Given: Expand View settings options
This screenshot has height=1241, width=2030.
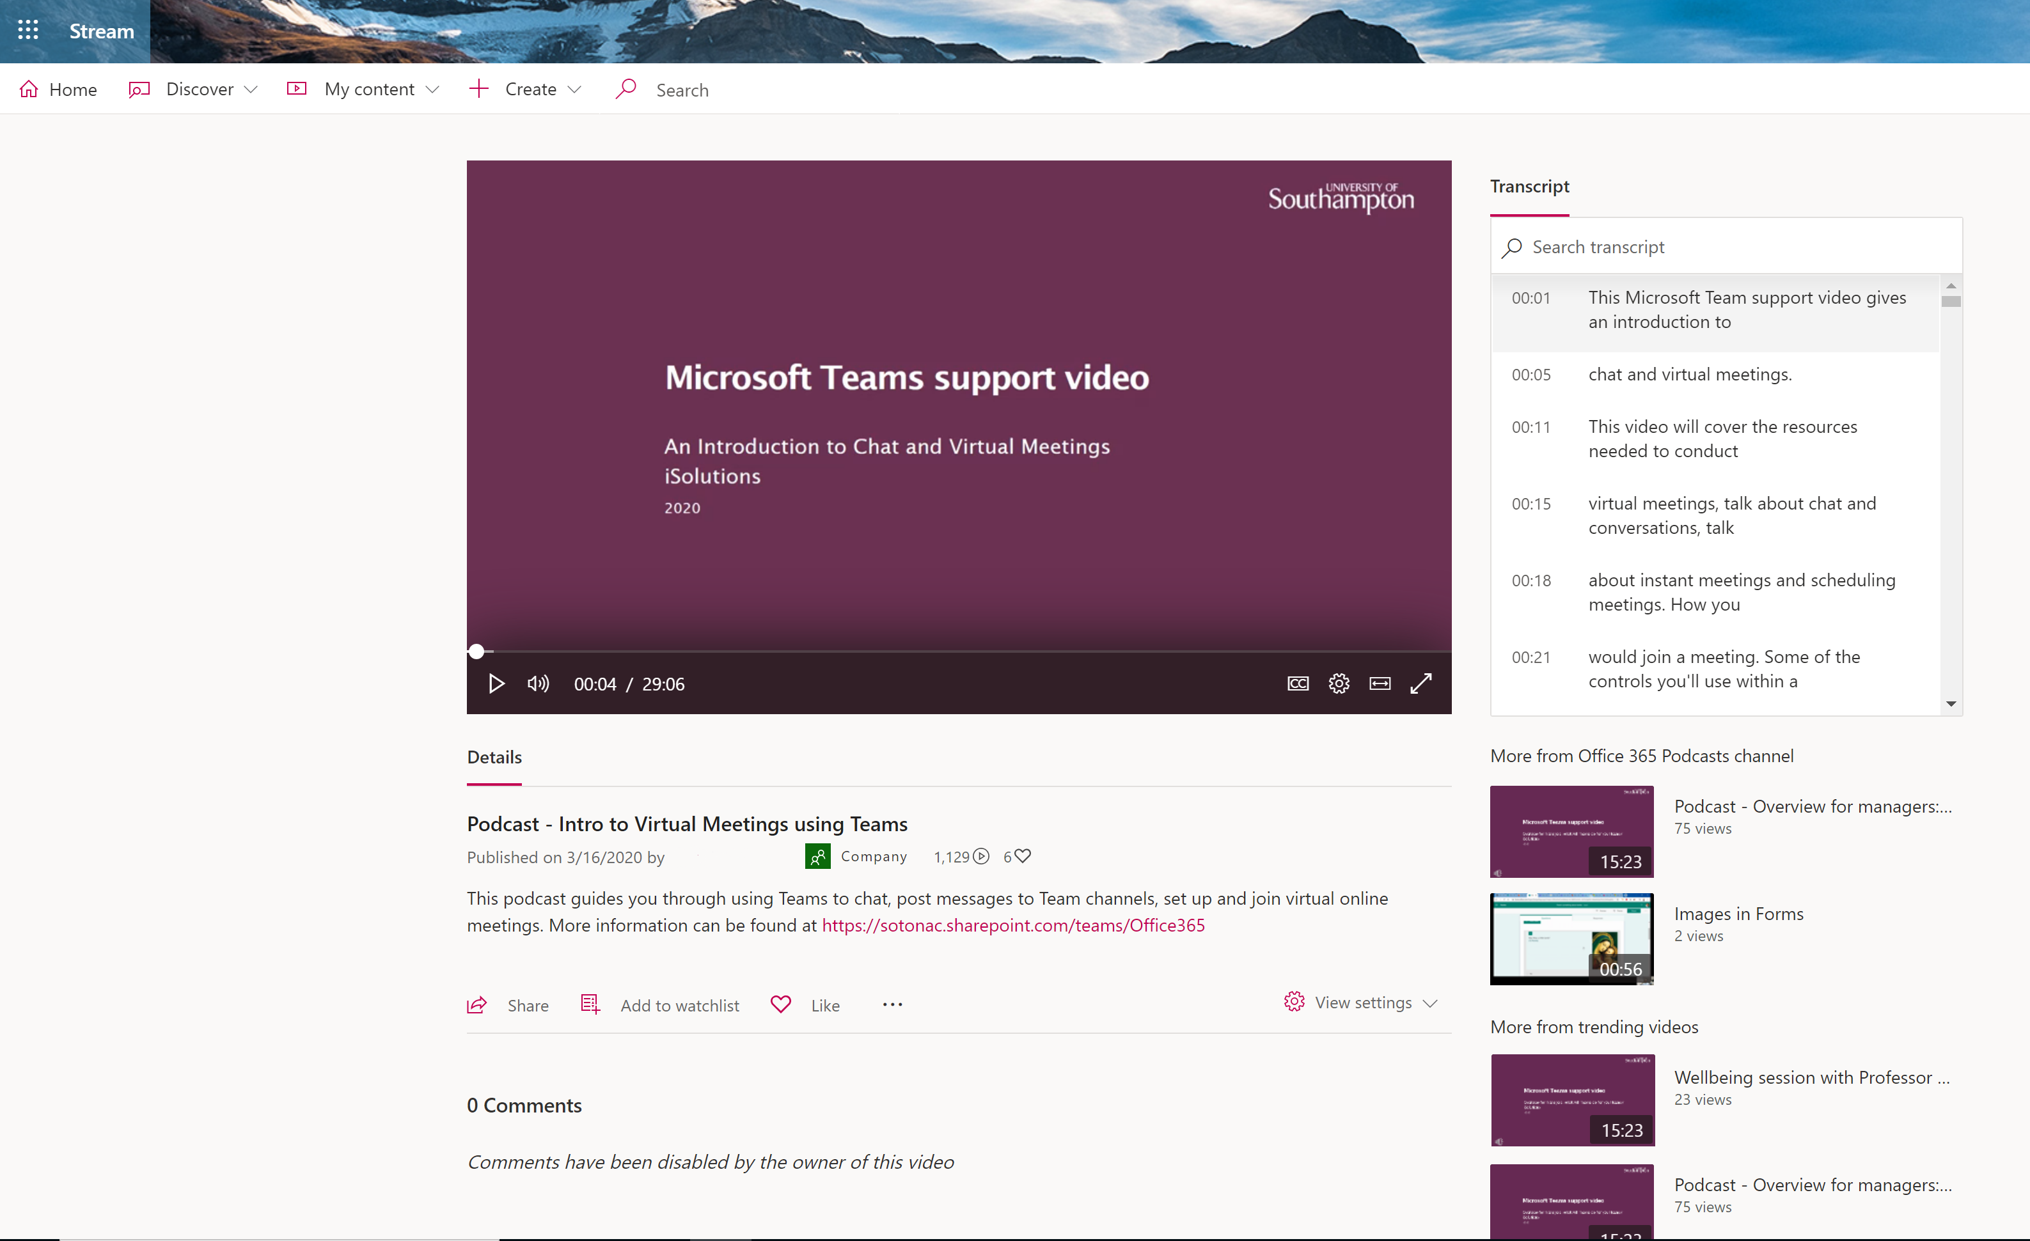Looking at the screenshot, I should [x=1361, y=1002].
